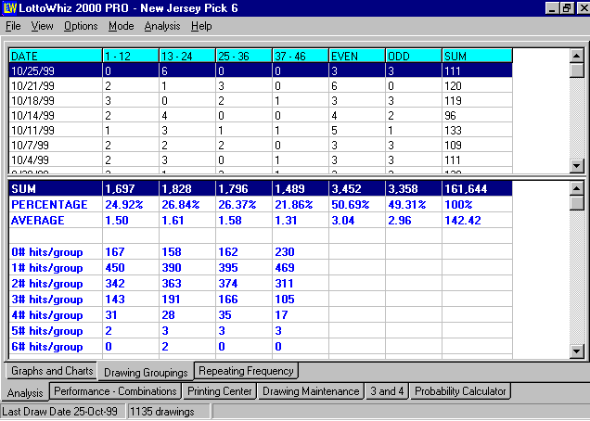Open Performance - Combinations tab

point(115,391)
